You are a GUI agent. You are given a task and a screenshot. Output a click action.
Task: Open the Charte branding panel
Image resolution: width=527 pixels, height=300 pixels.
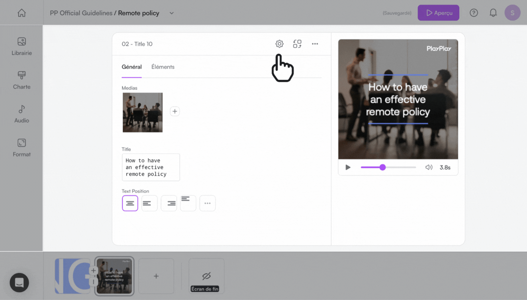pos(22,80)
